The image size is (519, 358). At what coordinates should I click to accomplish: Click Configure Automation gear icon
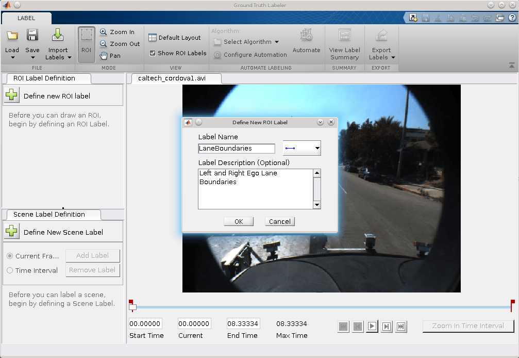pos(217,55)
